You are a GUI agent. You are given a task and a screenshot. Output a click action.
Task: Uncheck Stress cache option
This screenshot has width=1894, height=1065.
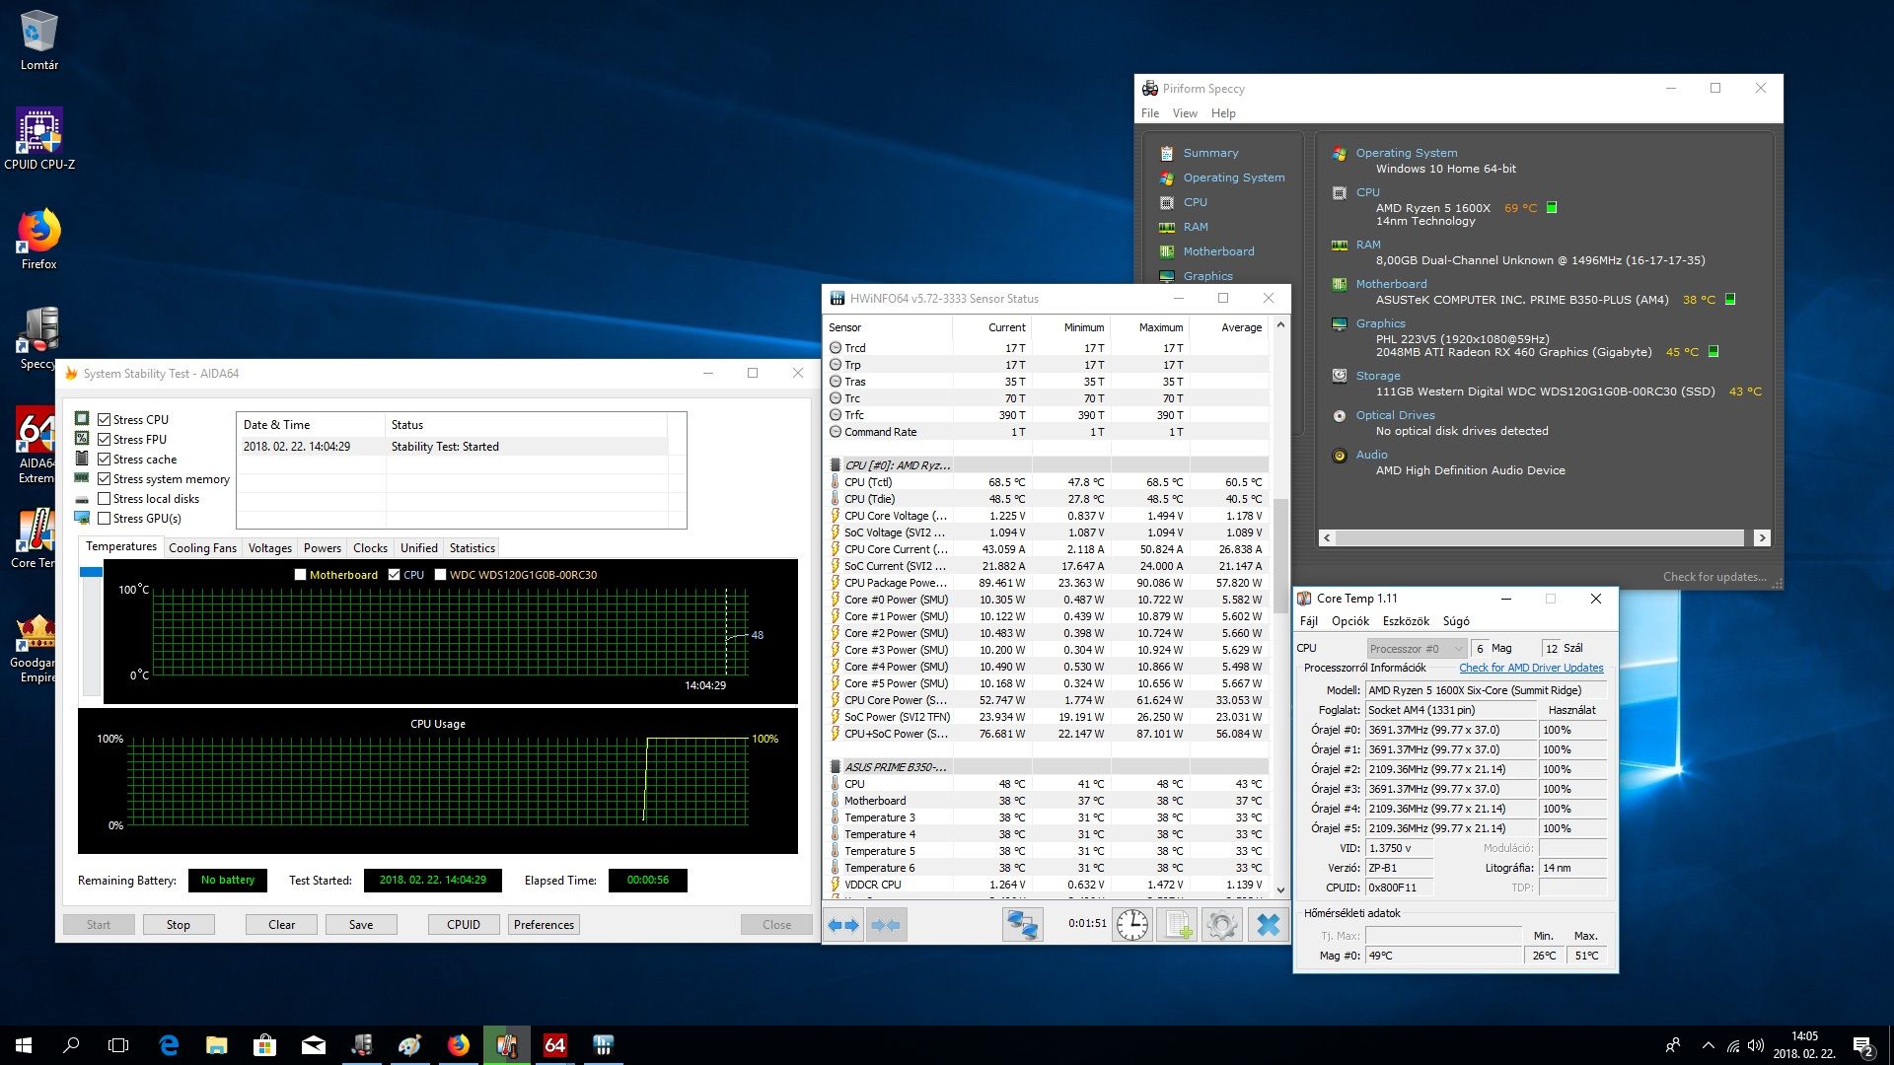104,460
